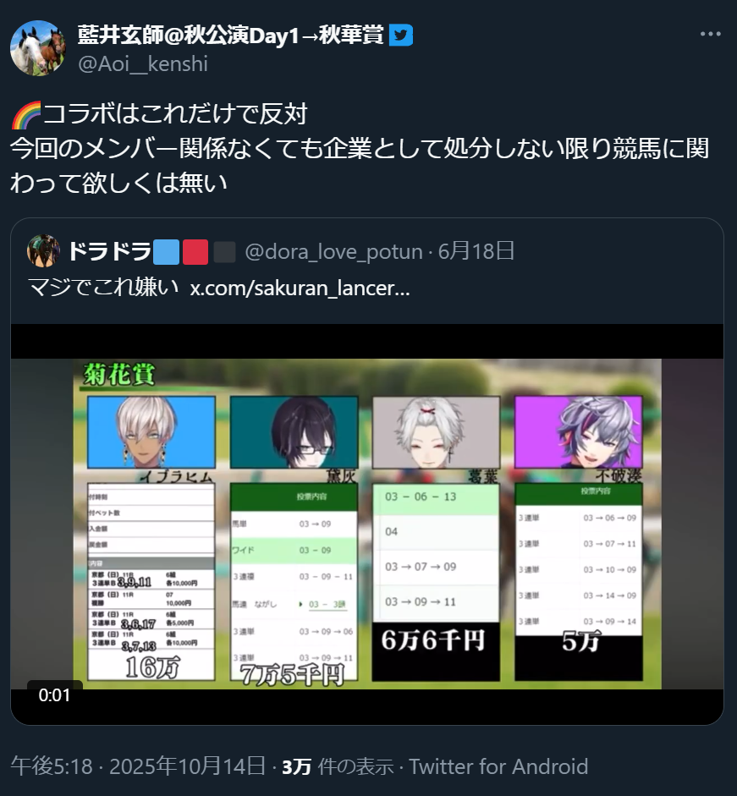Screen dimensions: 737x796
Task: Click the horse profile avatar of Aoi_kenshi
Action: 38,48
